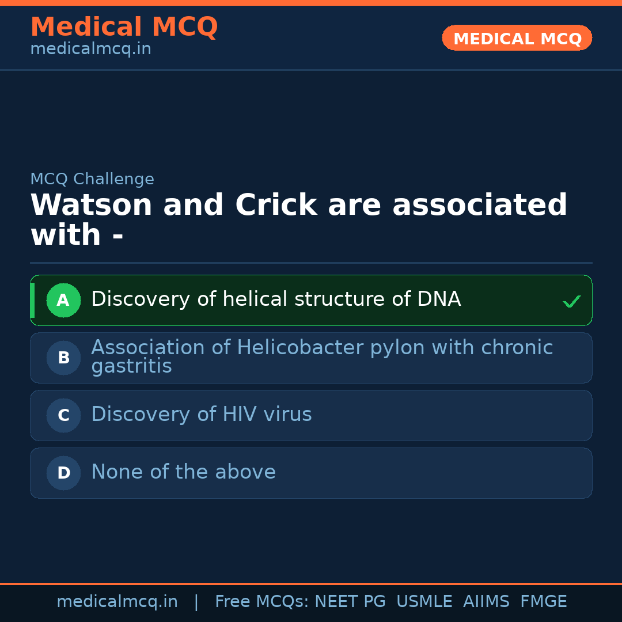The height and width of the screenshot is (622, 622).
Task: Click the green A circle badge
Action: 63,300
